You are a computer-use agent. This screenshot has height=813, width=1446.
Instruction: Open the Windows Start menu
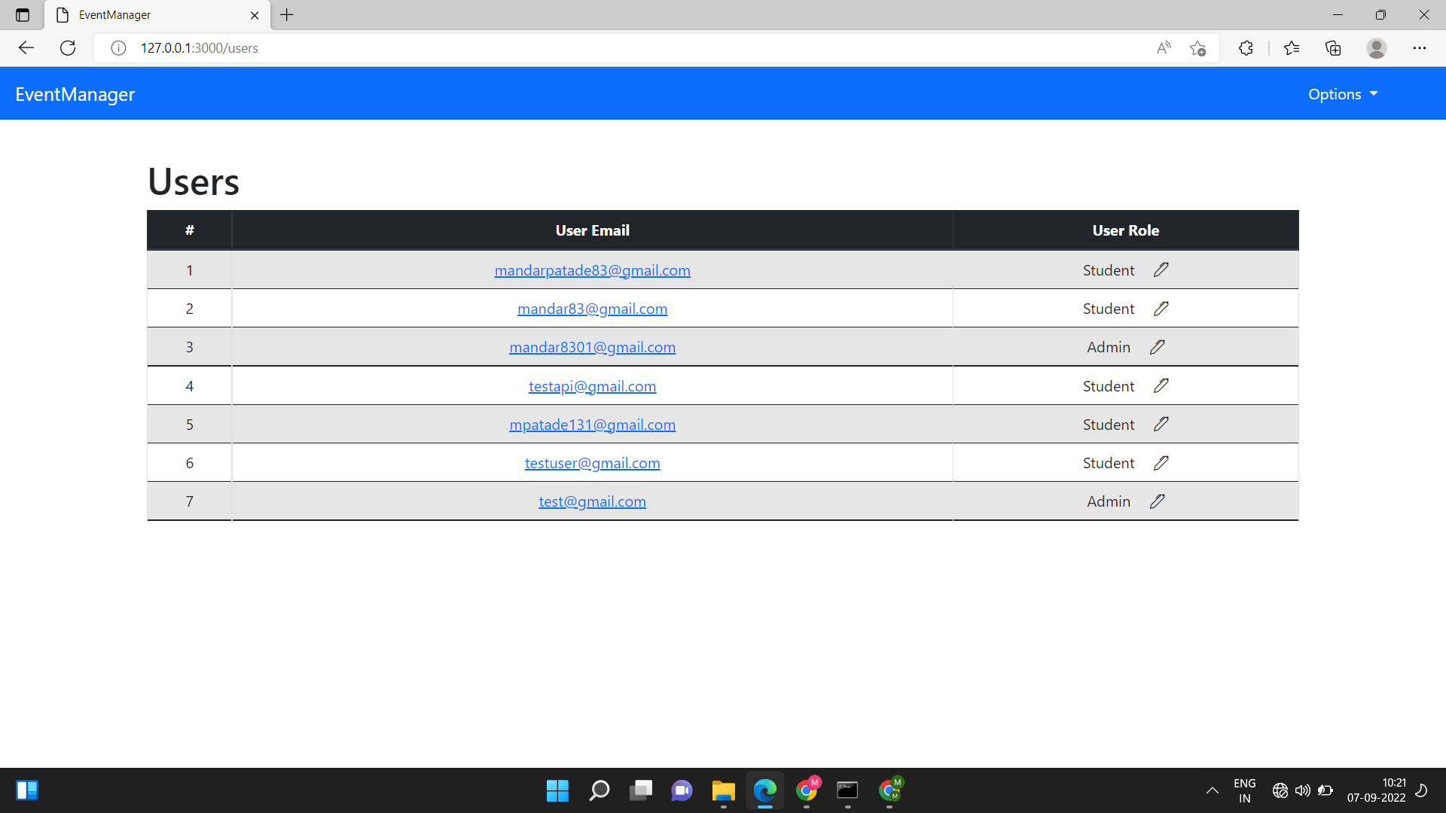(557, 790)
